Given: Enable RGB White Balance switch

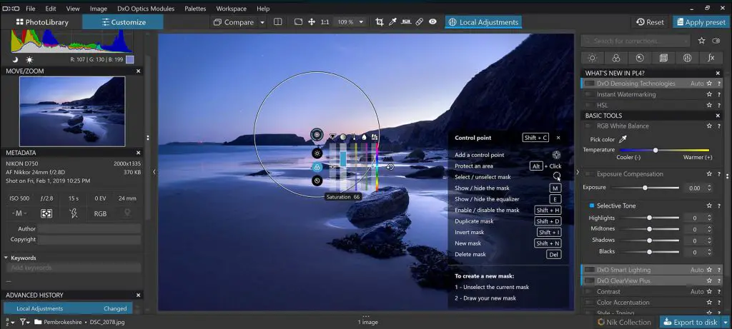Looking at the screenshot, I should click(590, 126).
